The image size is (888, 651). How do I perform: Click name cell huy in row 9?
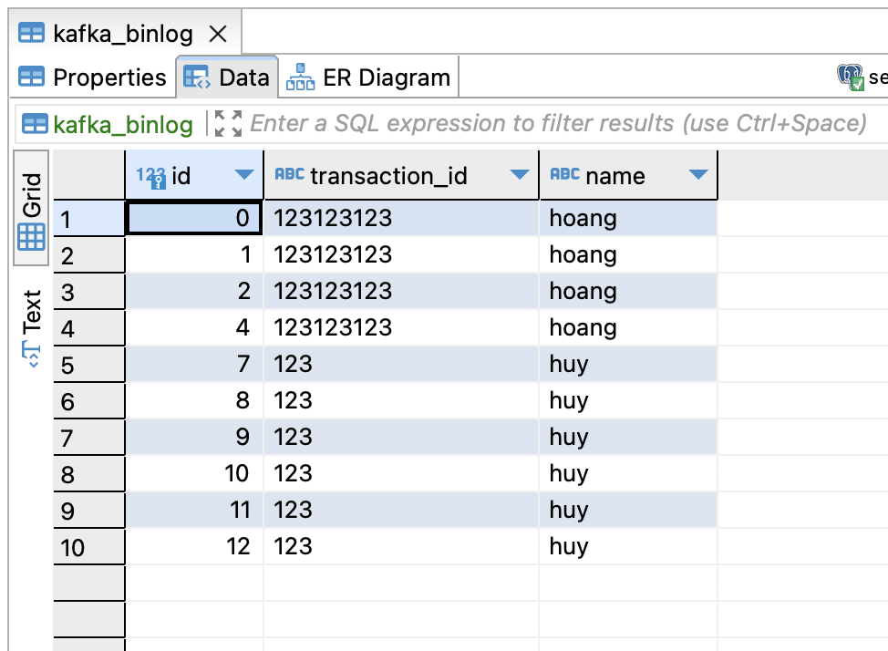point(629,510)
